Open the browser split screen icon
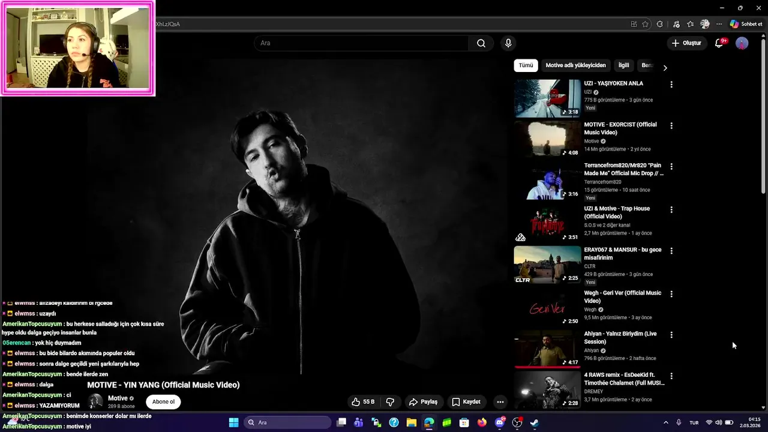Screen dimensions: 768x432 click(x=634, y=24)
